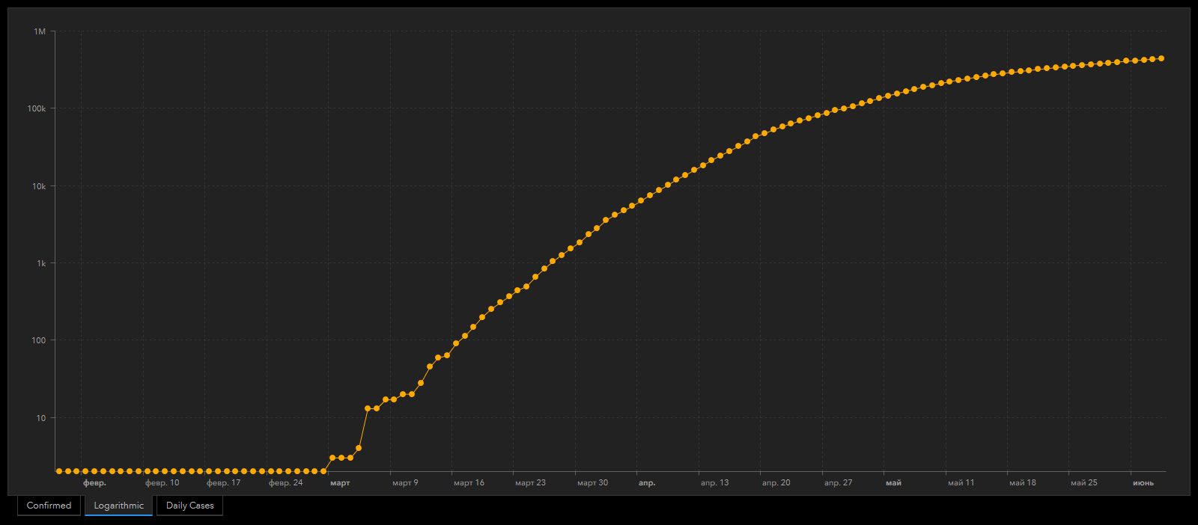The height and width of the screenshot is (525, 1198).
Task: Select the first data point on the curve
Action: click(59, 471)
